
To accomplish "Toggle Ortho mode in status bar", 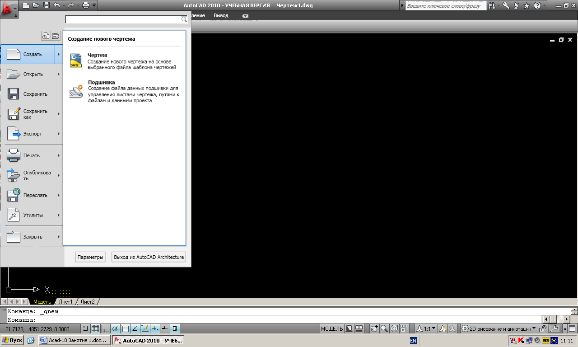I will (105, 328).
